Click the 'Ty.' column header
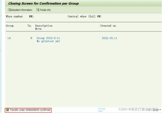Screen dimensions: 162x116 pyautogui.click(x=30, y=26)
